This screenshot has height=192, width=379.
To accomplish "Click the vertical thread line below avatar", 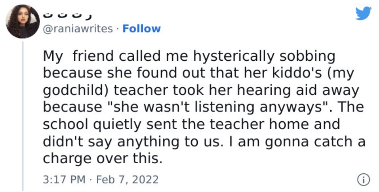I will point(23,117).
